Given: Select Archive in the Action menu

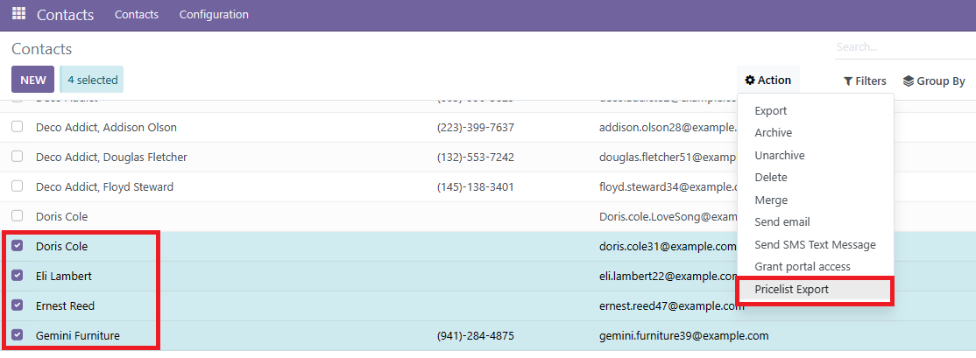Looking at the screenshot, I should (x=773, y=133).
